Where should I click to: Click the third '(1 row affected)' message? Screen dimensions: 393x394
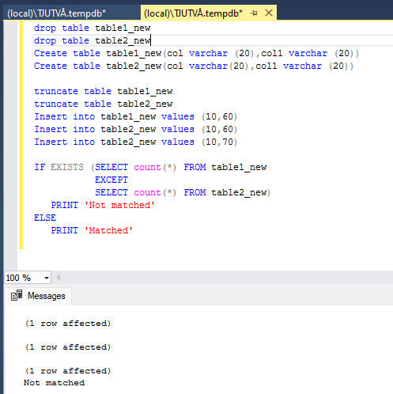68,371
